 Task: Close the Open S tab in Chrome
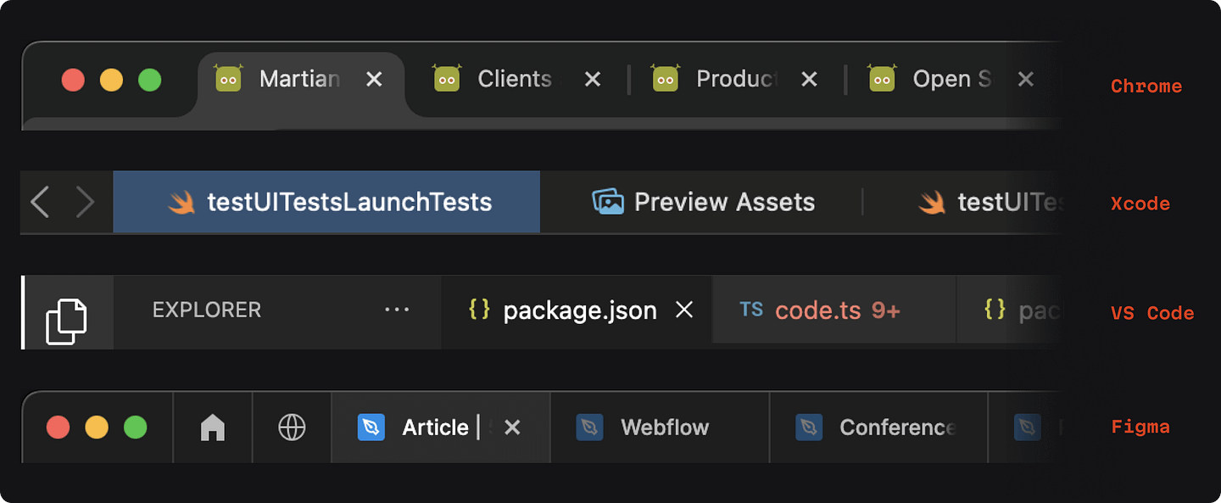(x=1026, y=79)
